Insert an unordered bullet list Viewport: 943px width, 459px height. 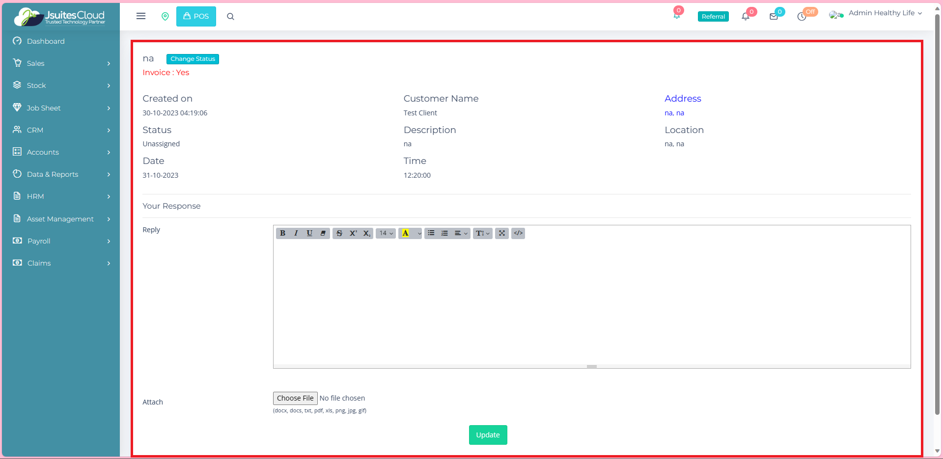point(431,233)
